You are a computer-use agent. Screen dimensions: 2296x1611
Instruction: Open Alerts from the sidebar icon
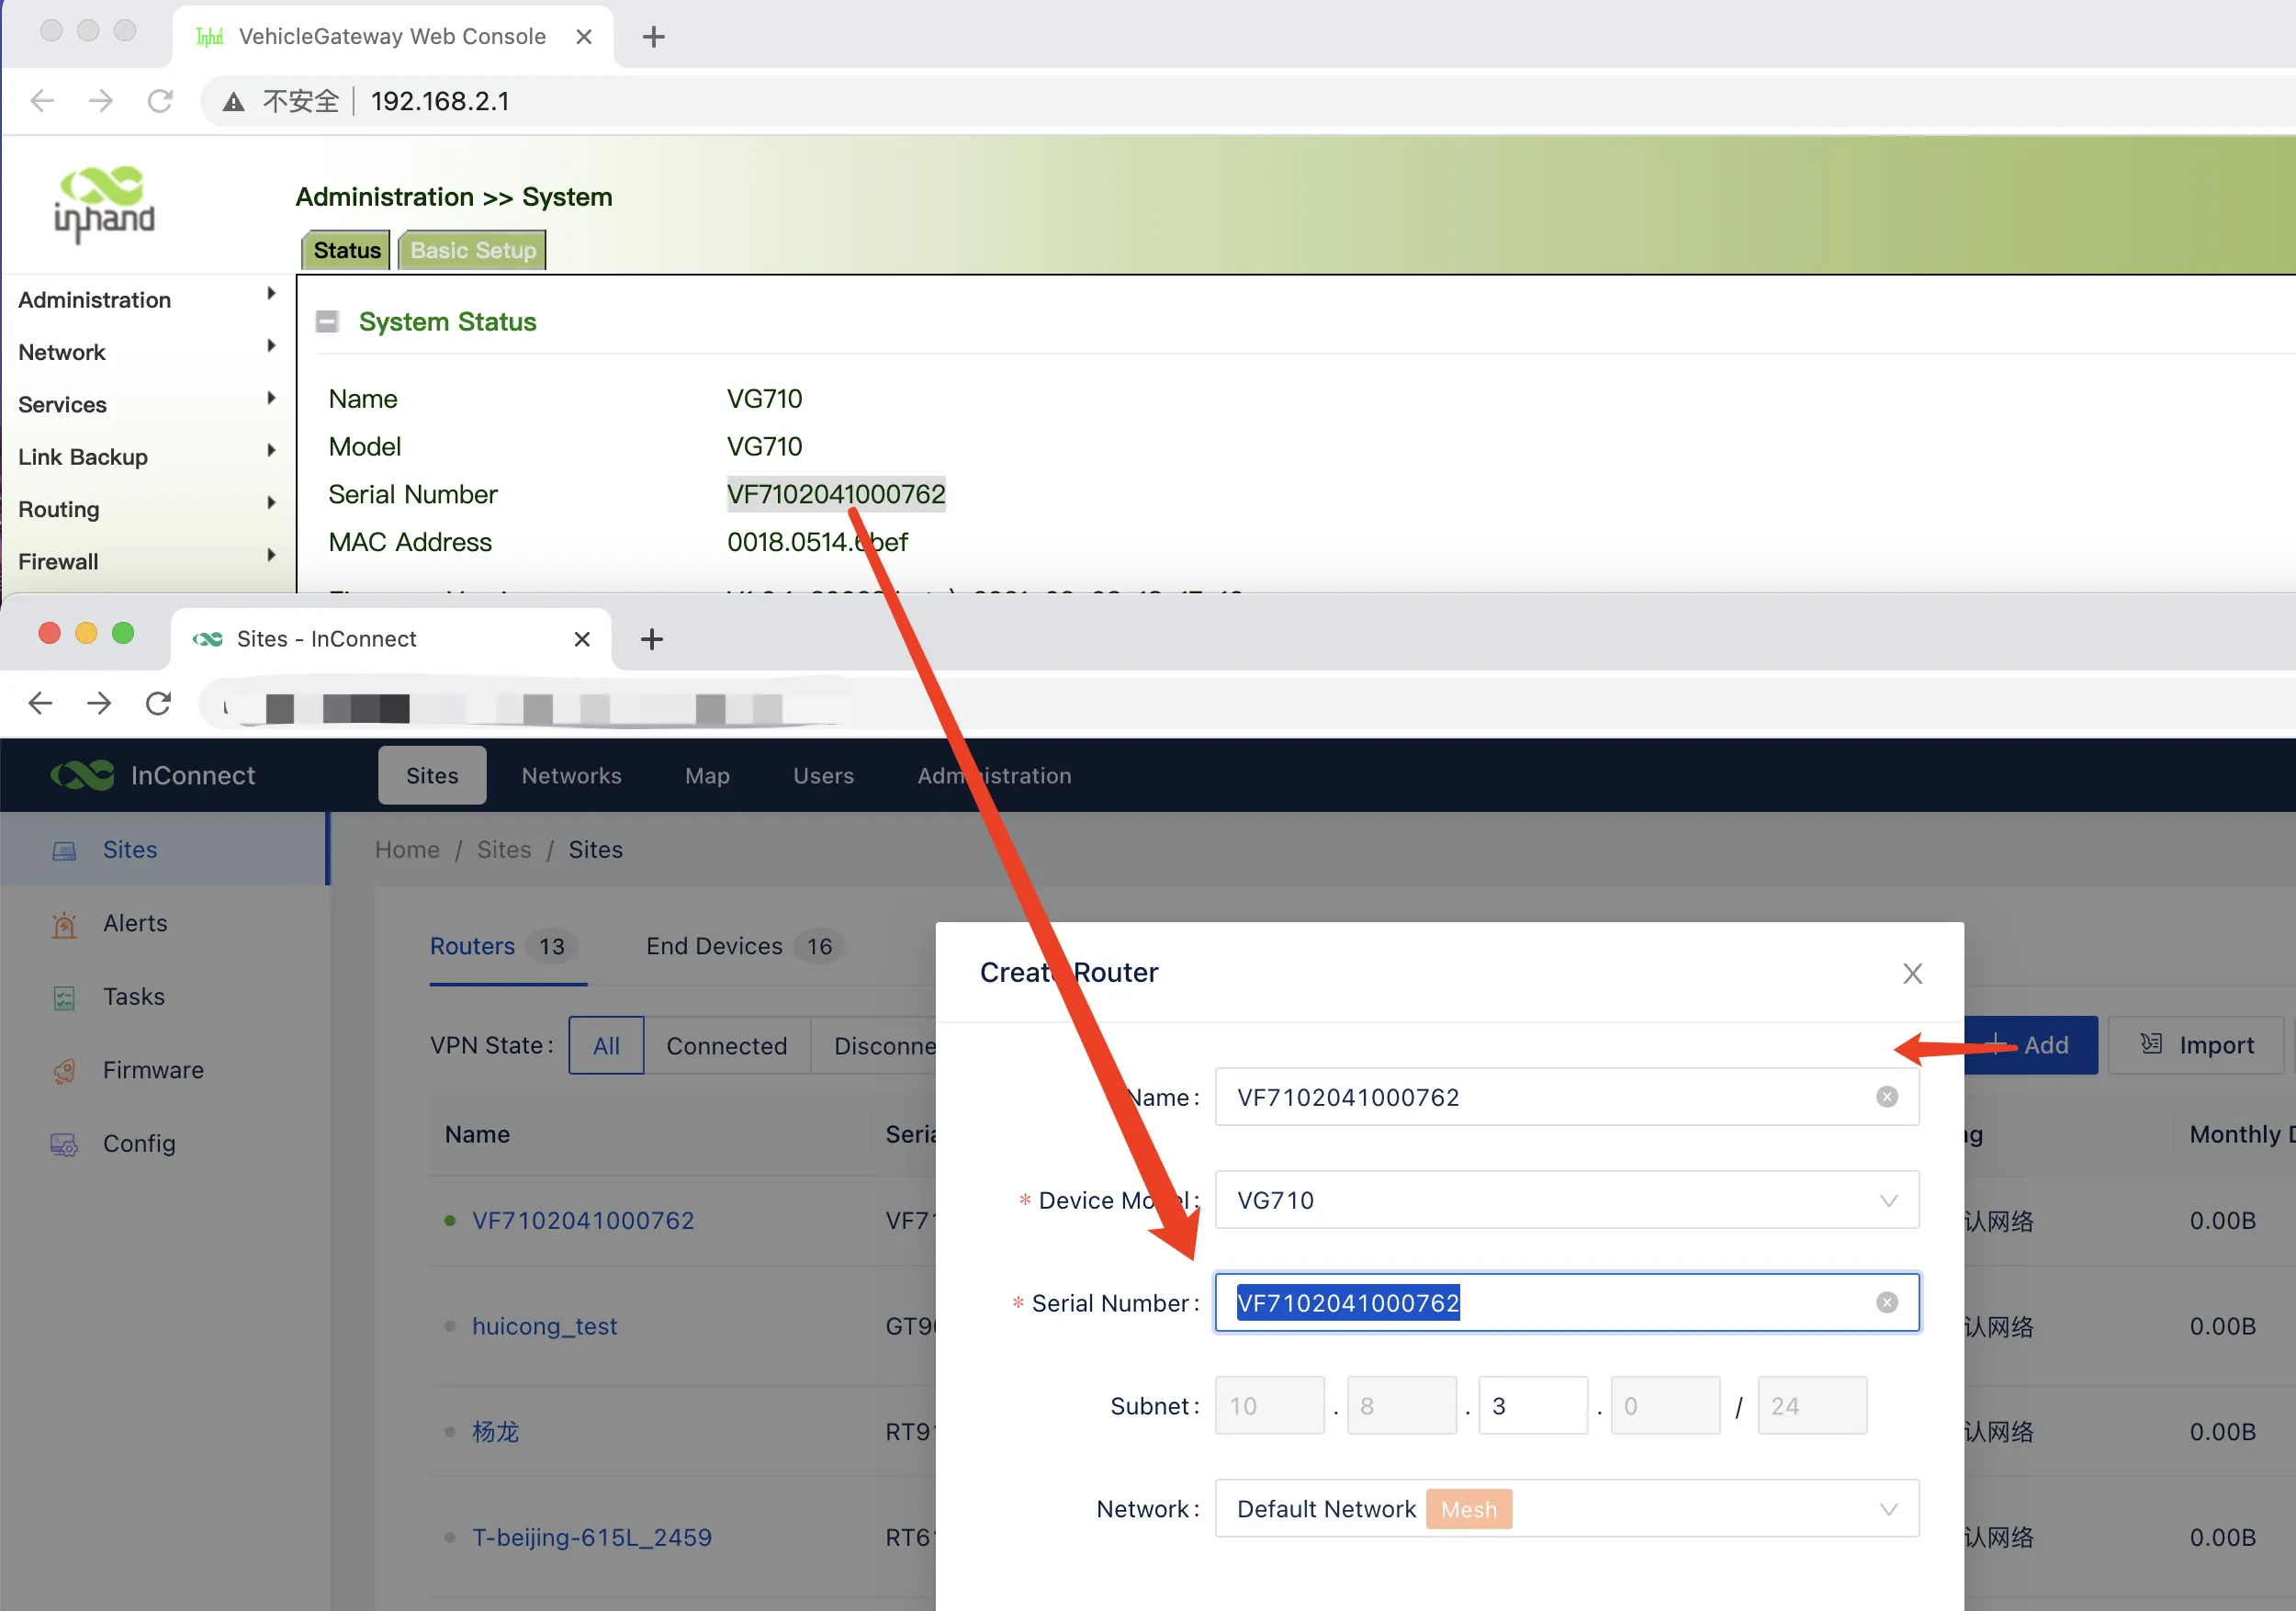[x=64, y=924]
